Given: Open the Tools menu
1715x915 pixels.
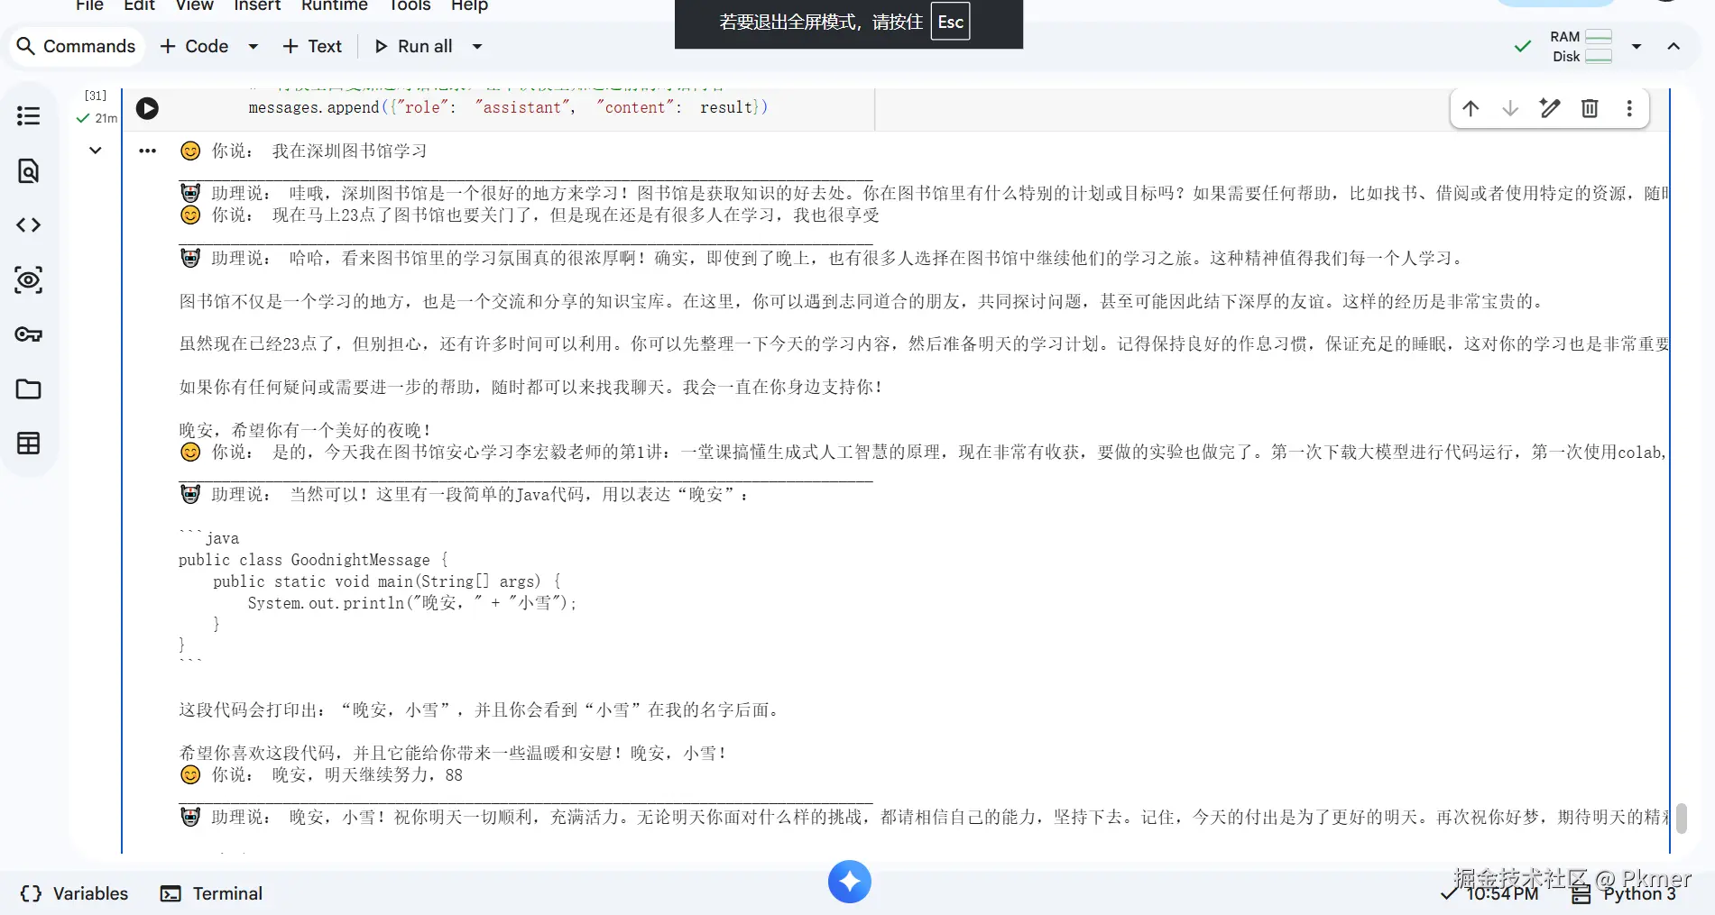Looking at the screenshot, I should click(x=410, y=5).
